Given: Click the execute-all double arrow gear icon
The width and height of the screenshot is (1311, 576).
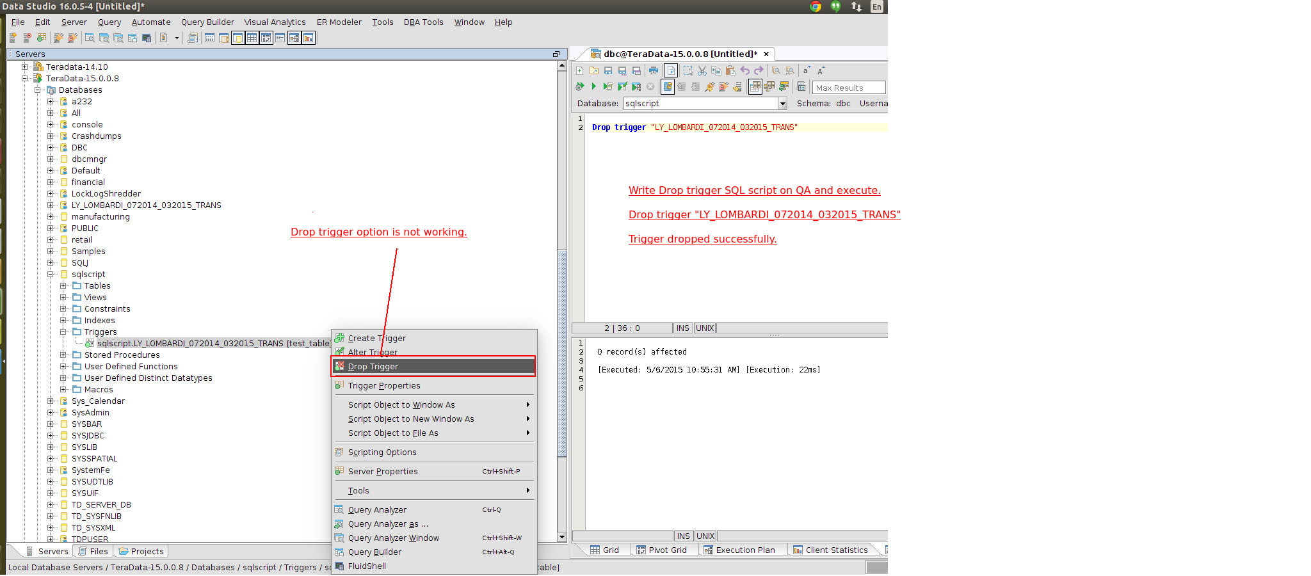Looking at the screenshot, I should point(580,86).
